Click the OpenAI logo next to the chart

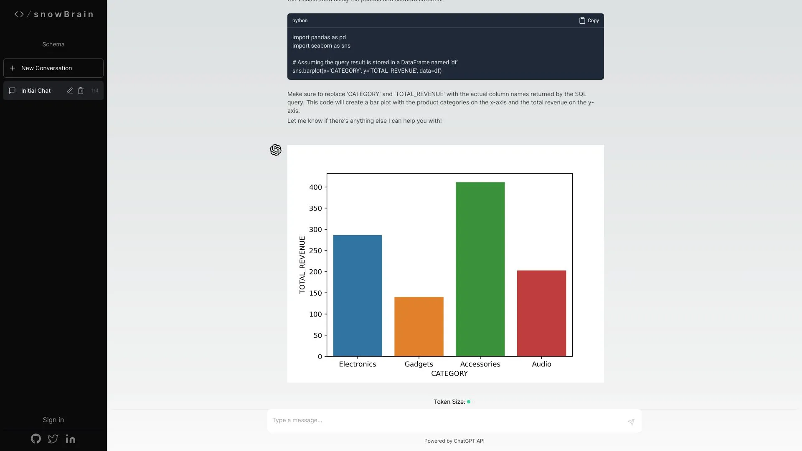[x=276, y=150]
